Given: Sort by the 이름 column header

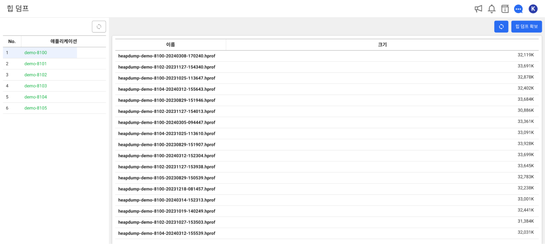Looking at the screenshot, I should click(x=170, y=44).
